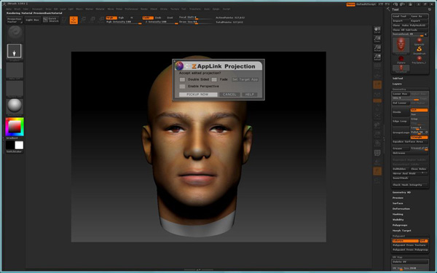Click PICKUP NOW in ZAppLink dialog
The width and height of the screenshot is (437, 273).
[198, 95]
